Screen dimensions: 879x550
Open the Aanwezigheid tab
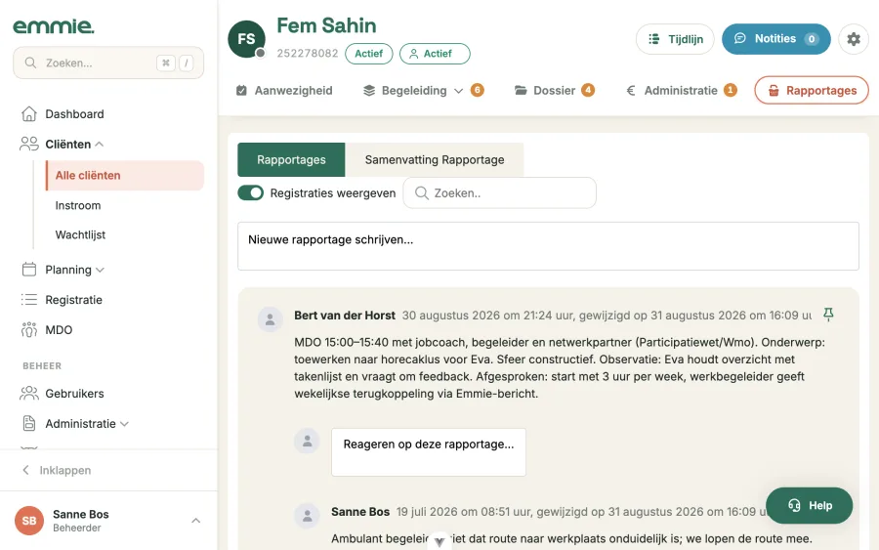click(284, 90)
